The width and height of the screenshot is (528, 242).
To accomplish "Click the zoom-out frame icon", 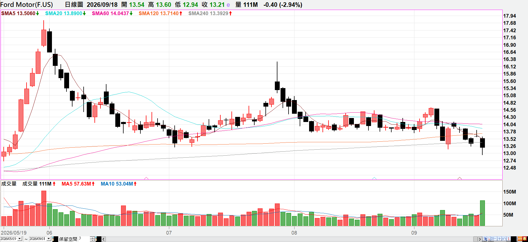I will (493, 239).
